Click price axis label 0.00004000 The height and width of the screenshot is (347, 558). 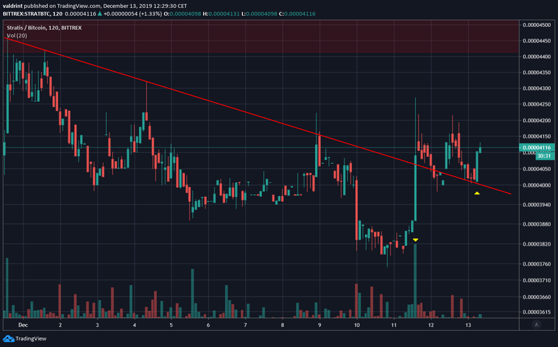click(536, 185)
